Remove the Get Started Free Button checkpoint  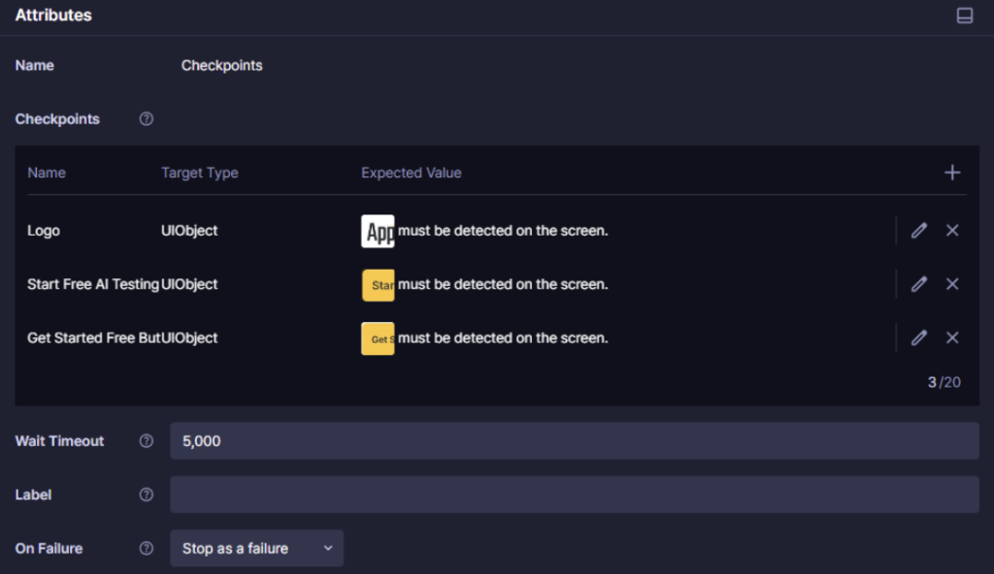[952, 337]
